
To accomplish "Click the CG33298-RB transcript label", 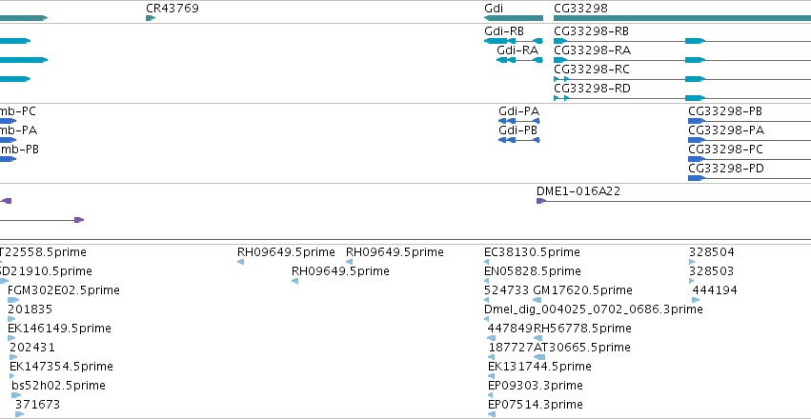I will (x=591, y=31).
